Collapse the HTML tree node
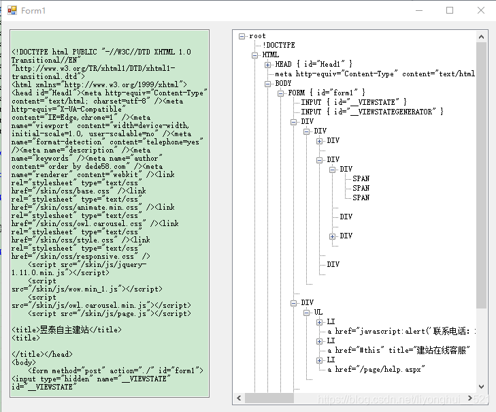Screen dimensions: 496x412 [x=254, y=55]
